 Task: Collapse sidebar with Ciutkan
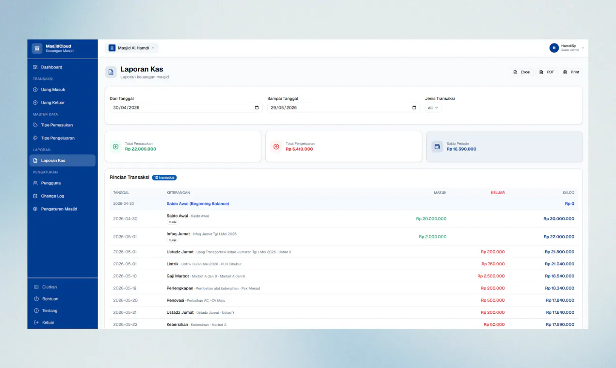tap(62, 287)
